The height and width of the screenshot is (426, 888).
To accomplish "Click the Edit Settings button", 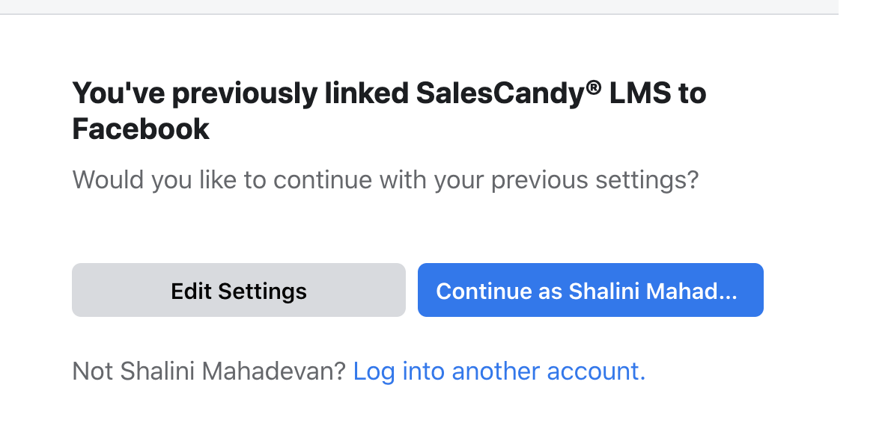I will pos(238,290).
